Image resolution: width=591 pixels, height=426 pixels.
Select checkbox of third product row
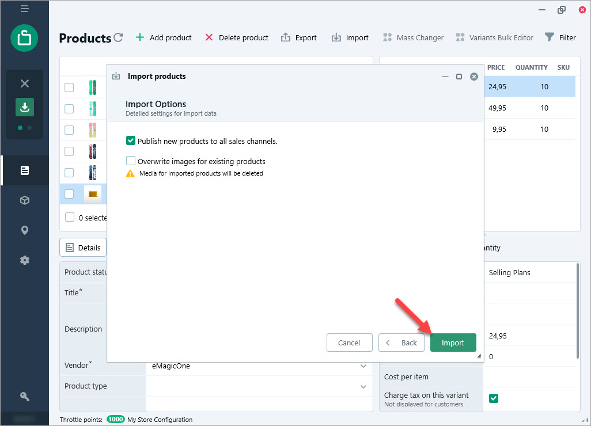point(69,130)
